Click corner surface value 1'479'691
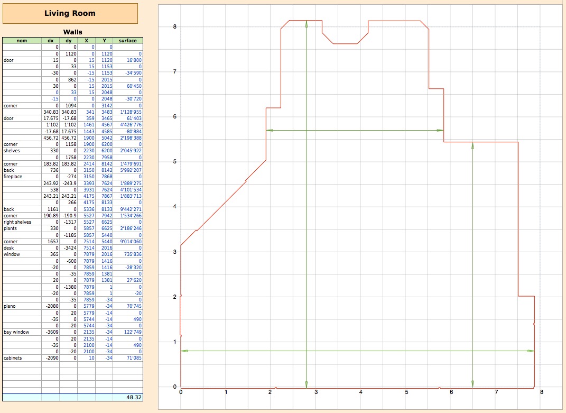The image size is (566, 413). click(x=131, y=164)
